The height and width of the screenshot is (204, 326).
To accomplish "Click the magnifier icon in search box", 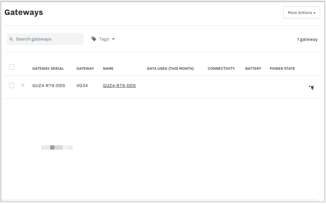I will 11,39.
